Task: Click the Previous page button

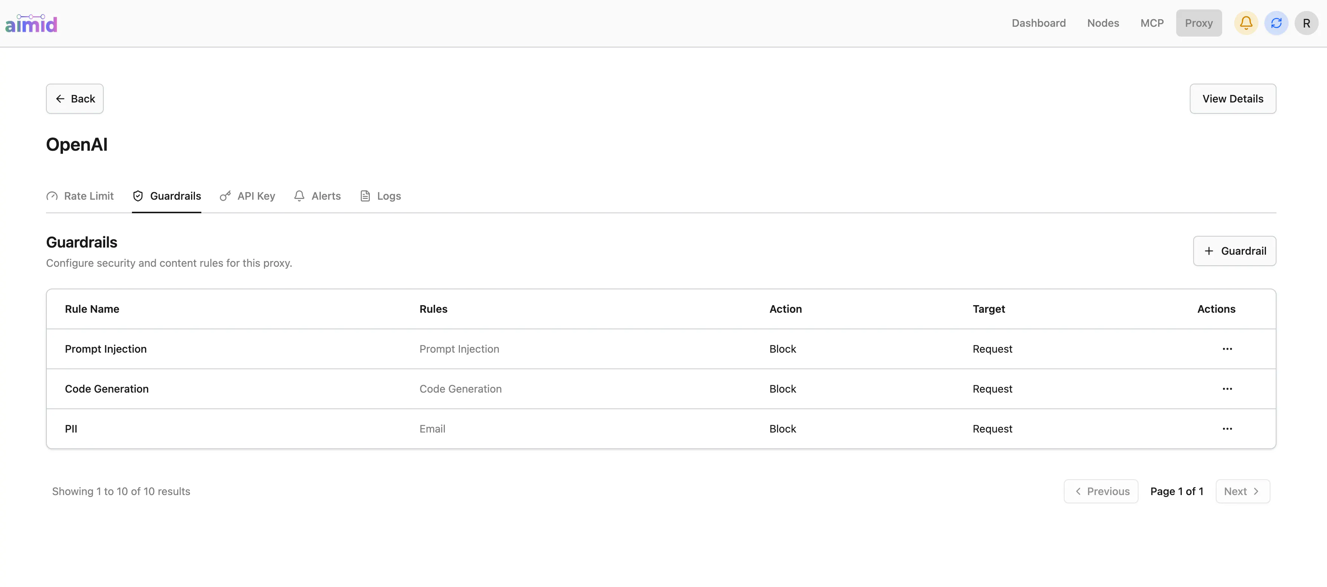Action: click(1101, 491)
